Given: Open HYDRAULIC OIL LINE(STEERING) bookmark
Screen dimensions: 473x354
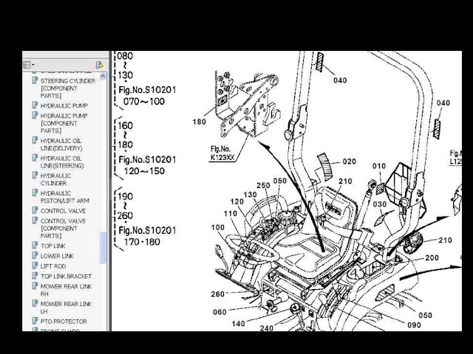Looking at the screenshot, I should click(x=62, y=162).
